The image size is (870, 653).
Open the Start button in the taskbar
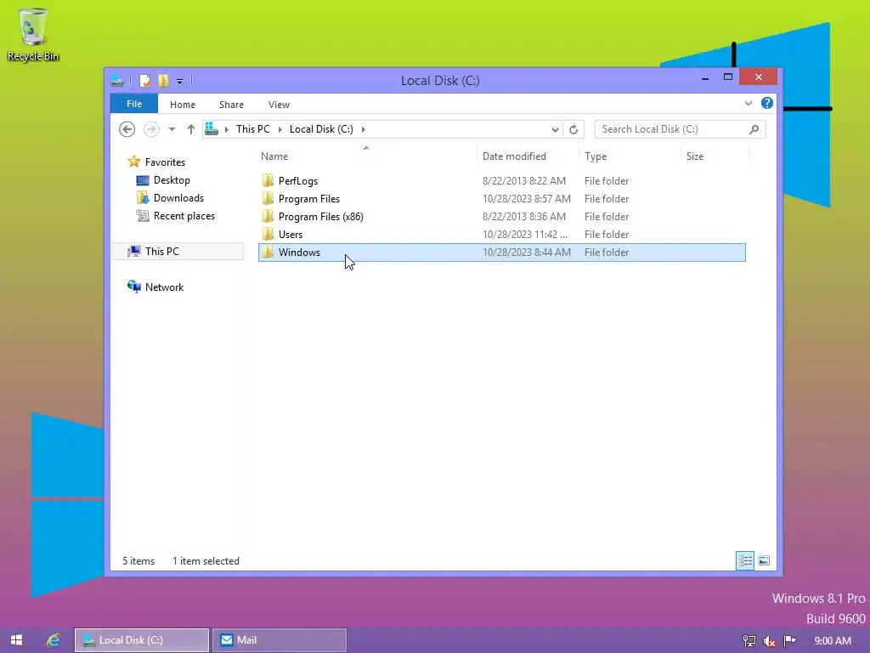(x=17, y=640)
